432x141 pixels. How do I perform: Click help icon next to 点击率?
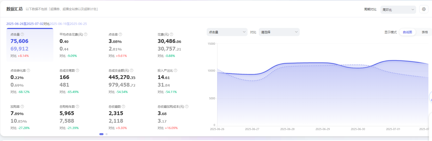pyautogui.click(x=120, y=34)
